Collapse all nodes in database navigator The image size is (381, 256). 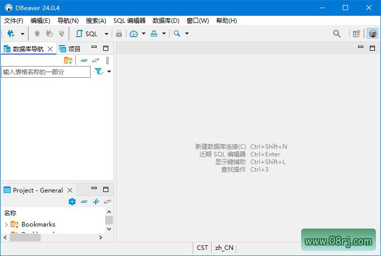(84, 60)
